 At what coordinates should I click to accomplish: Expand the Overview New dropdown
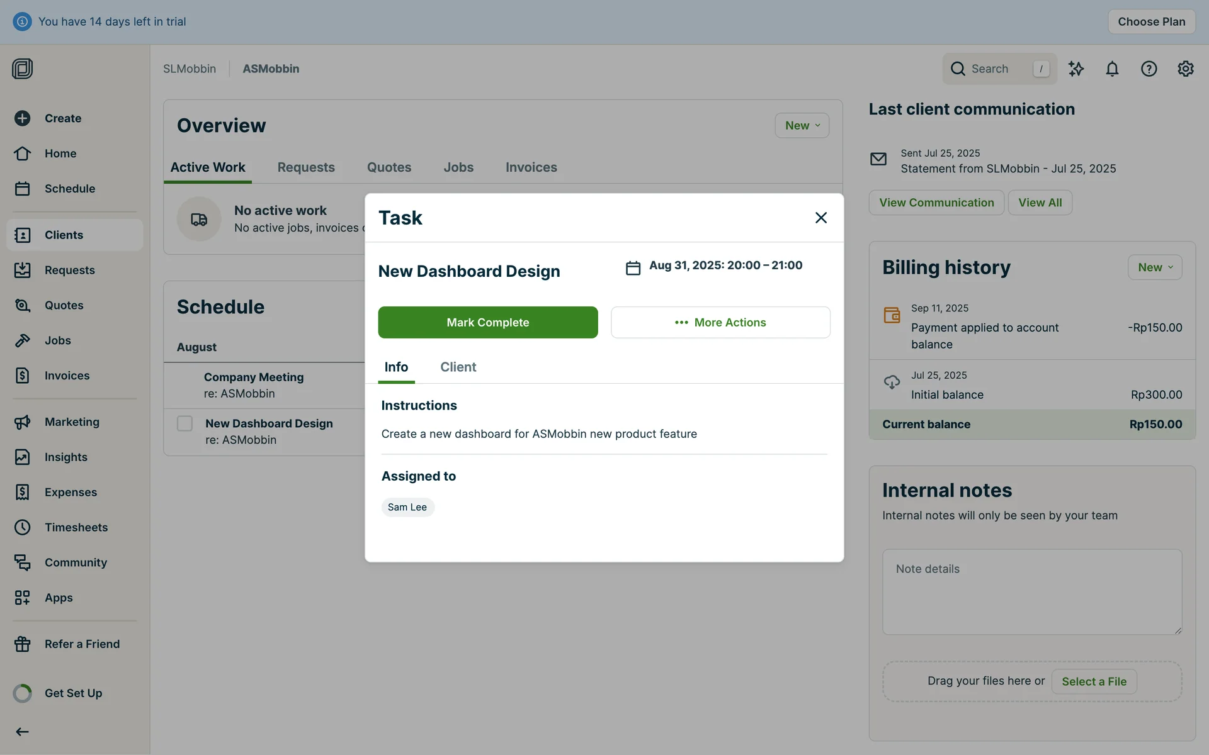coord(802,126)
